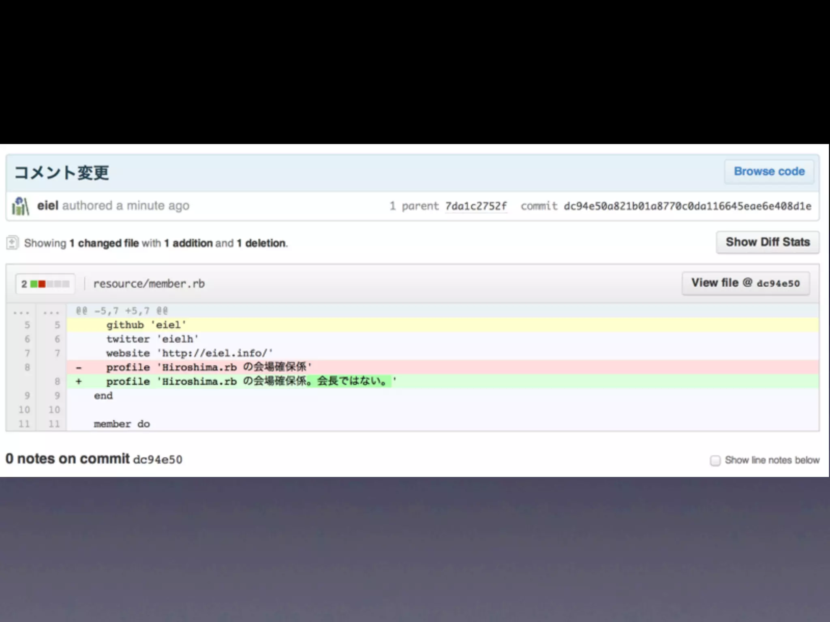The width and height of the screenshot is (830, 622).
Task: Click the added profile line
Action: (251, 381)
